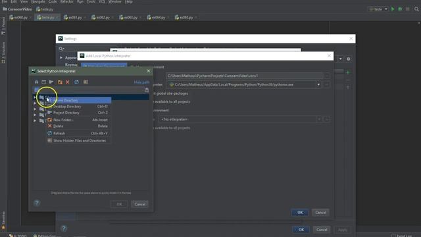The image size is (421, 237).
Task: Click red X Delete icon in interpreter dialog toolbar
Action: [68, 82]
